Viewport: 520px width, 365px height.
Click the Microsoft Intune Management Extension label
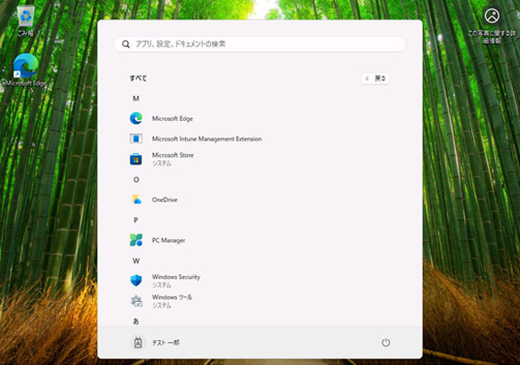[207, 139]
